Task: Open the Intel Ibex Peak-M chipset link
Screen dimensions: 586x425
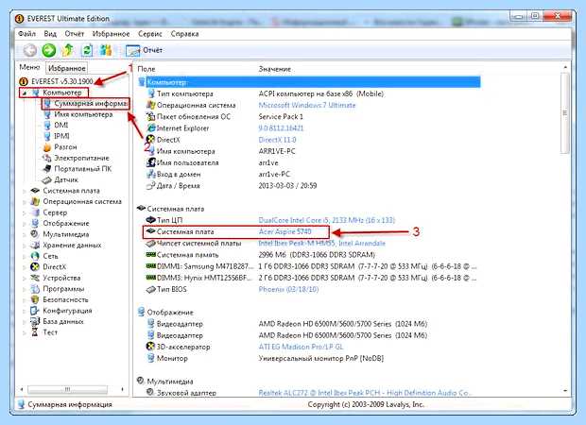Action: click(x=321, y=244)
